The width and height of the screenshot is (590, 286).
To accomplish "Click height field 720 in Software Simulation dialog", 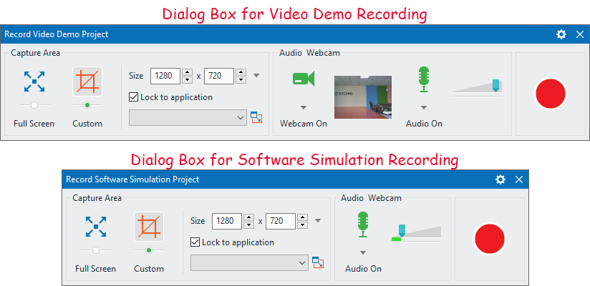I will click(x=281, y=221).
